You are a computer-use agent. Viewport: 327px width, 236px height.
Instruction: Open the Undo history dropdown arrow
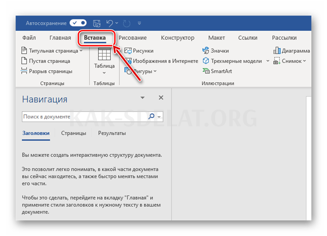click(117, 23)
